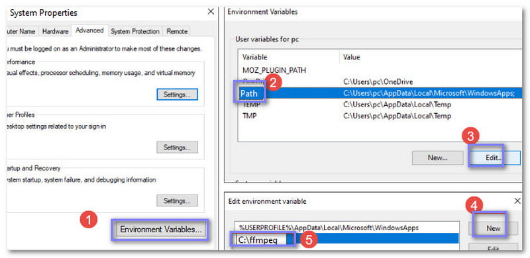Close the System Properties window
Screen dimensions: 530x258
(x=211, y=12)
